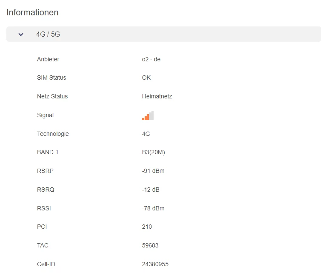Select the TAC value 59683
The height and width of the screenshot is (273, 331).
coord(150,245)
